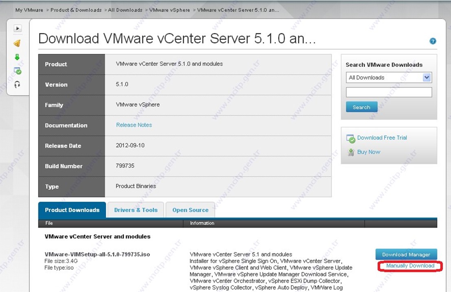Click the green download arrow sidebar icon
The height and width of the screenshot is (292, 451).
(17, 57)
